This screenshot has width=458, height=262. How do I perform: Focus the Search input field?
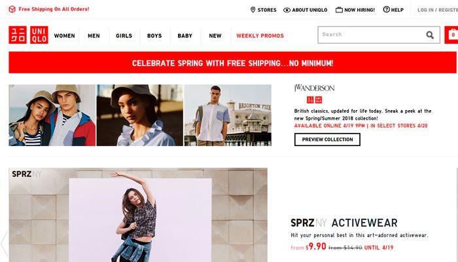tap(372, 35)
